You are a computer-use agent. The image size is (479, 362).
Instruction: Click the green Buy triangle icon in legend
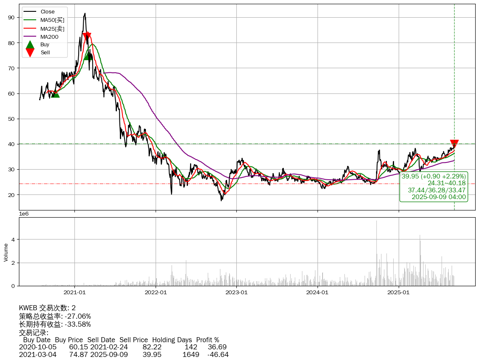(x=30, y=45)
